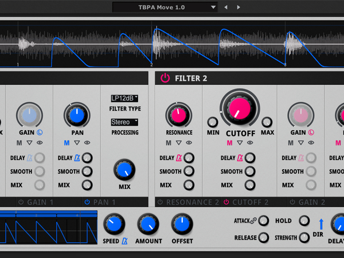Image resolution: width=344 pixels, height=258 pixels.
Task: Click the blue M button under Pan
Action: tap(67, 143)
